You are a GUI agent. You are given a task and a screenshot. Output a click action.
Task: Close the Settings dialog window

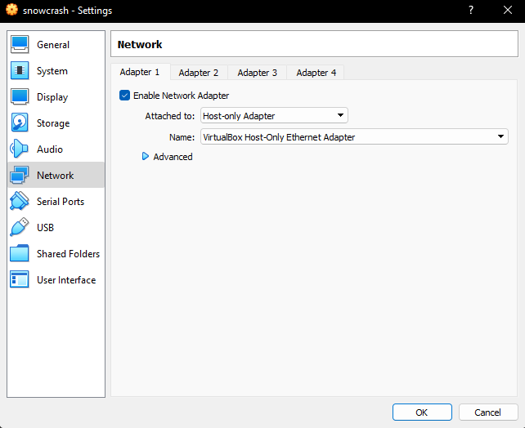click(508, 10)
